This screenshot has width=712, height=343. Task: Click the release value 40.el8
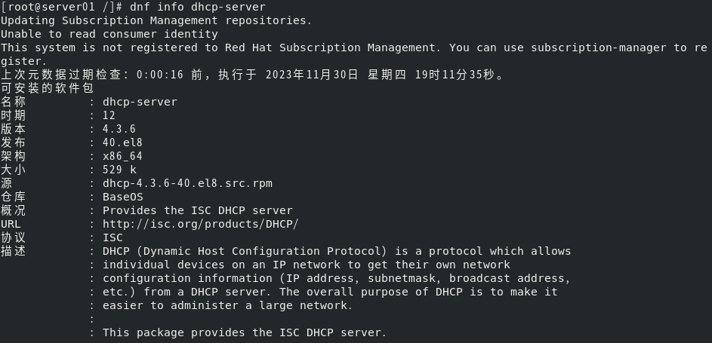[122, 142]
